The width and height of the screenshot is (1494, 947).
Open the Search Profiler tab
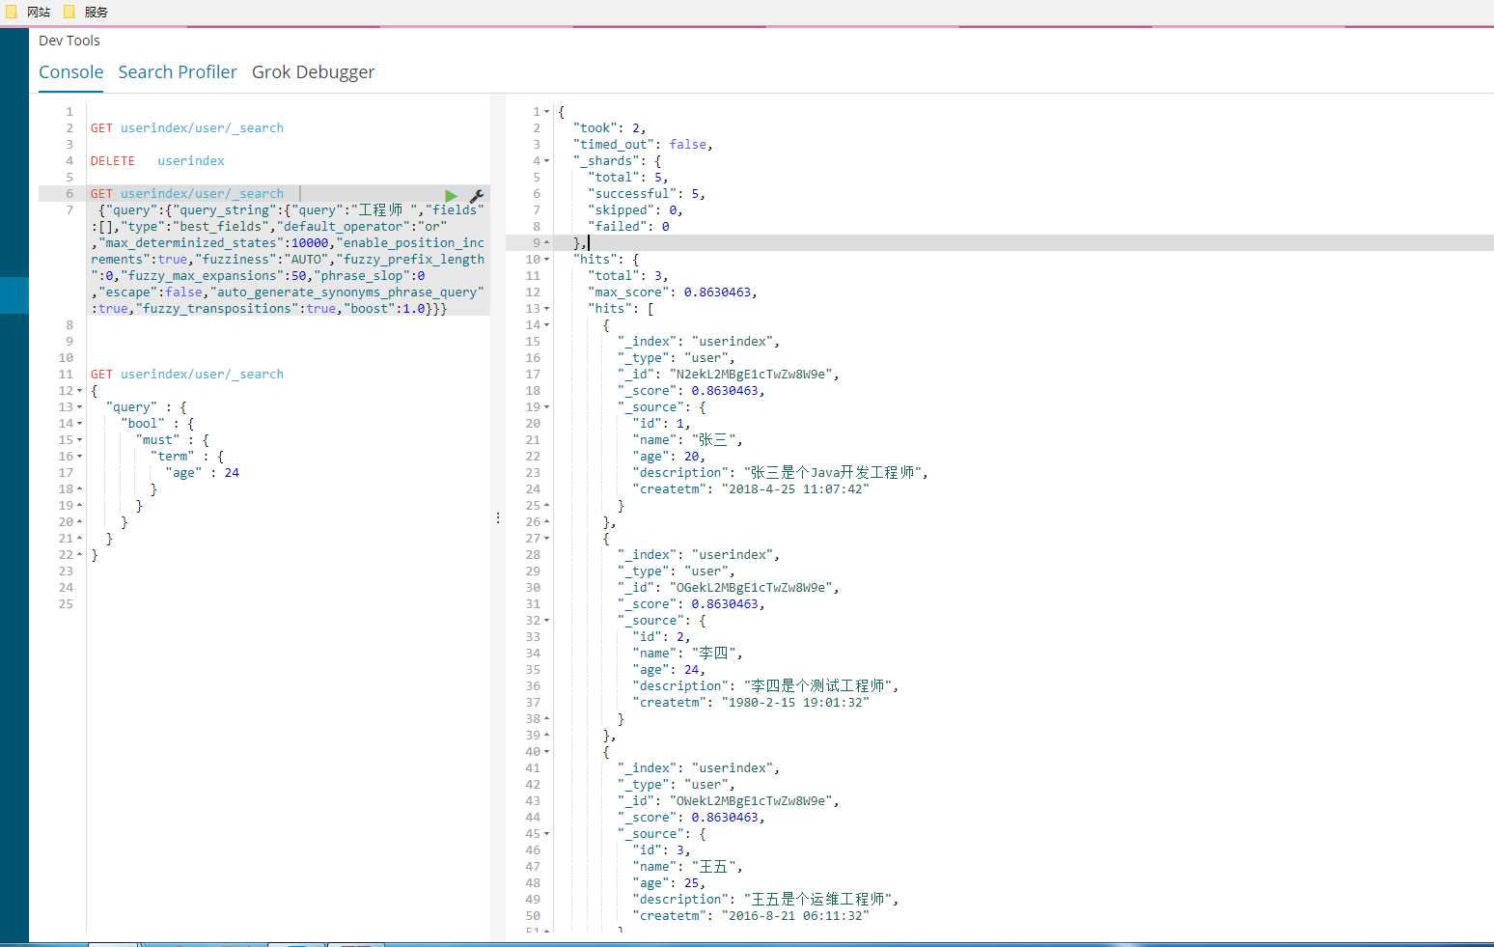(x=178, y=72)
